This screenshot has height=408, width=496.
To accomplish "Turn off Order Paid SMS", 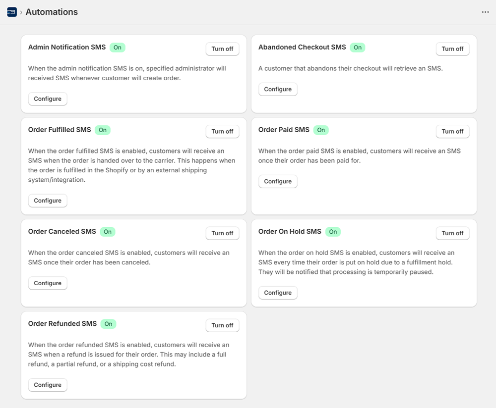I will 452,131.
